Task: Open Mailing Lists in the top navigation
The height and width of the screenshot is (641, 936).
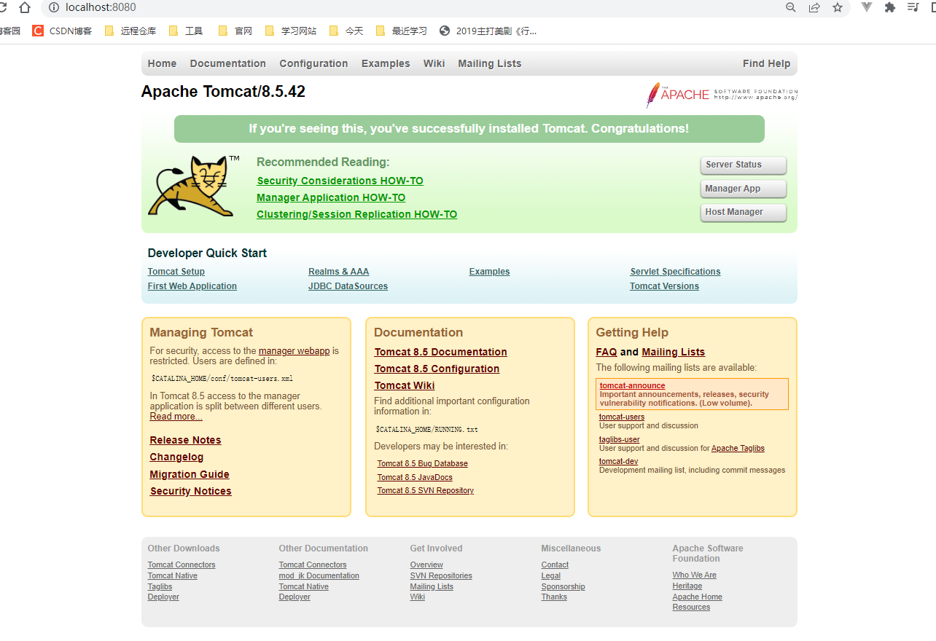Action: pos(490,63)
